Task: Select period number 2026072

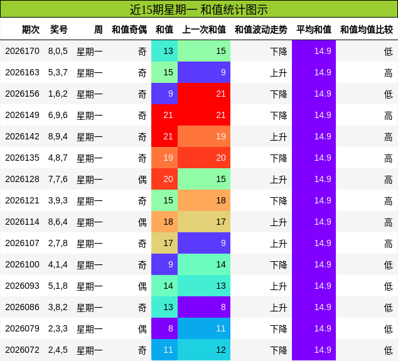Action: [23, 350]
